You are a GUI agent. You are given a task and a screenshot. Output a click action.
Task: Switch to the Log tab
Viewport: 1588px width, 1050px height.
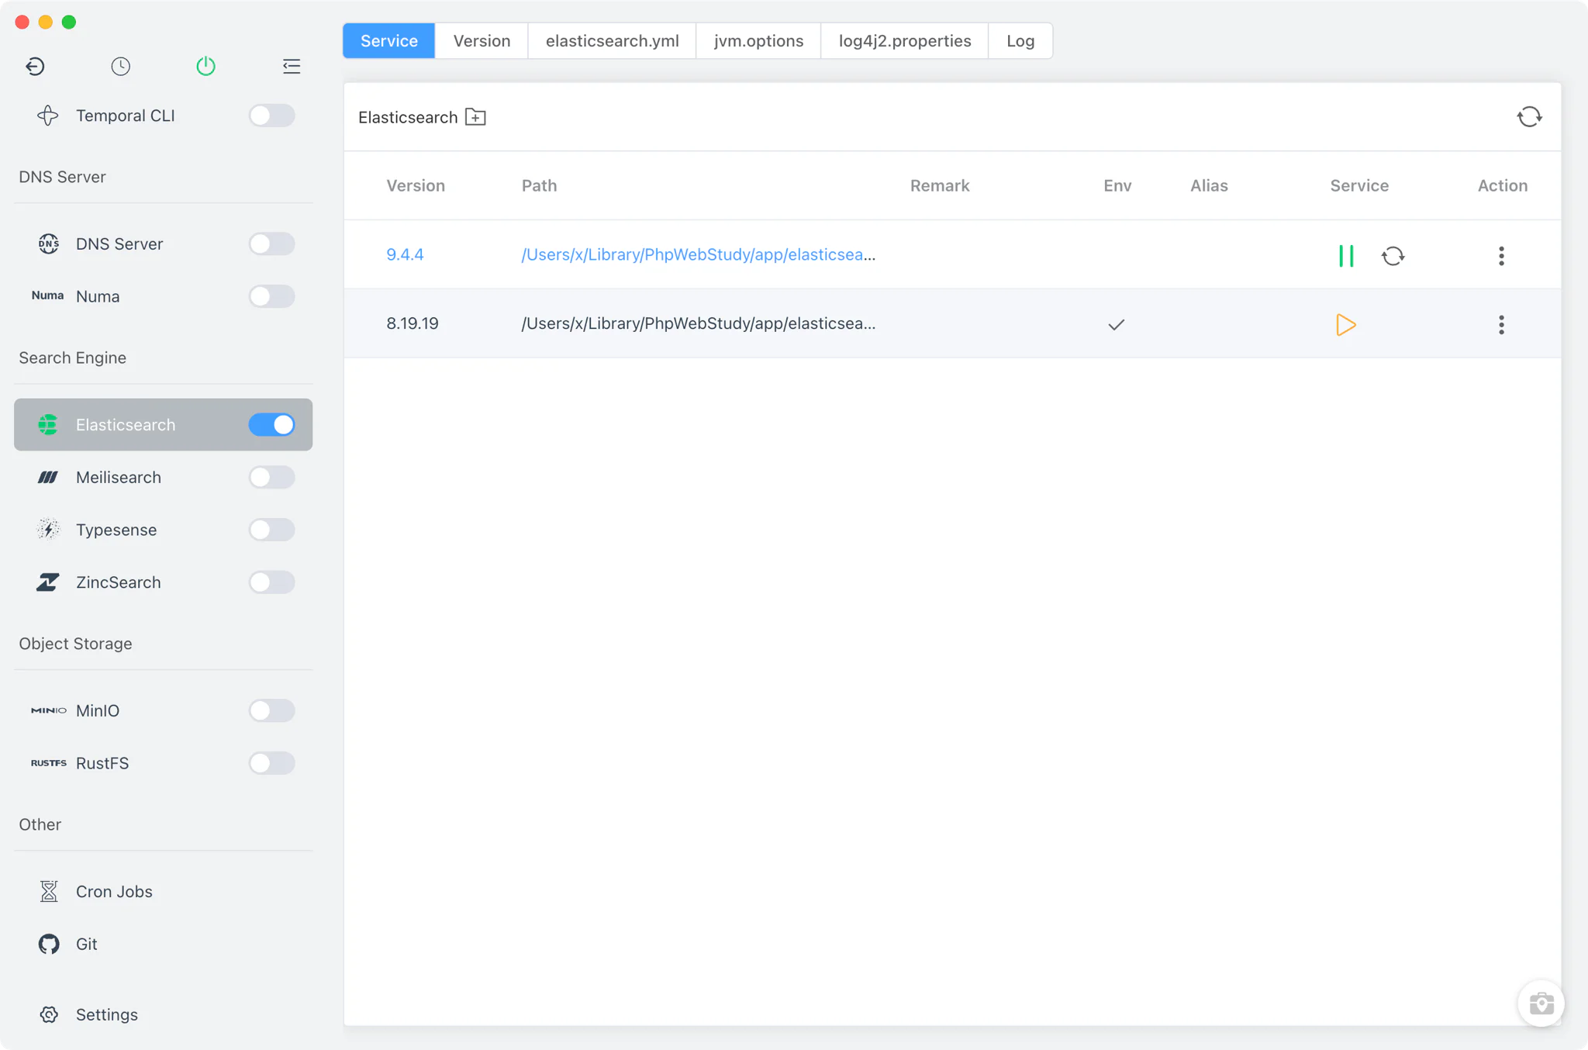[1020, 41]
